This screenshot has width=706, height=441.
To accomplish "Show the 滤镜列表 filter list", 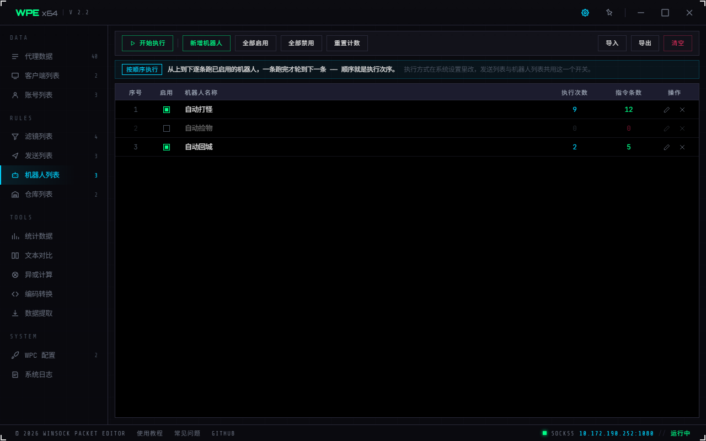I will [54, 136].
